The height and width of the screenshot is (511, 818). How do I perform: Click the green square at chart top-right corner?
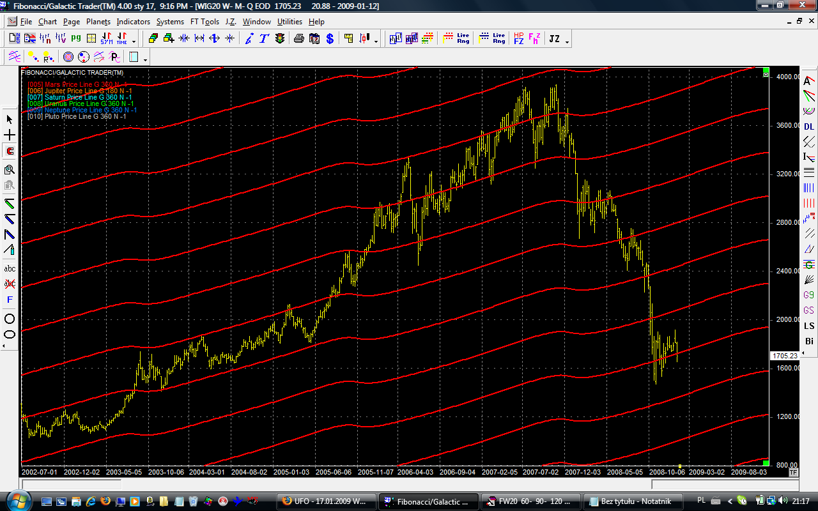pos(766,71)
